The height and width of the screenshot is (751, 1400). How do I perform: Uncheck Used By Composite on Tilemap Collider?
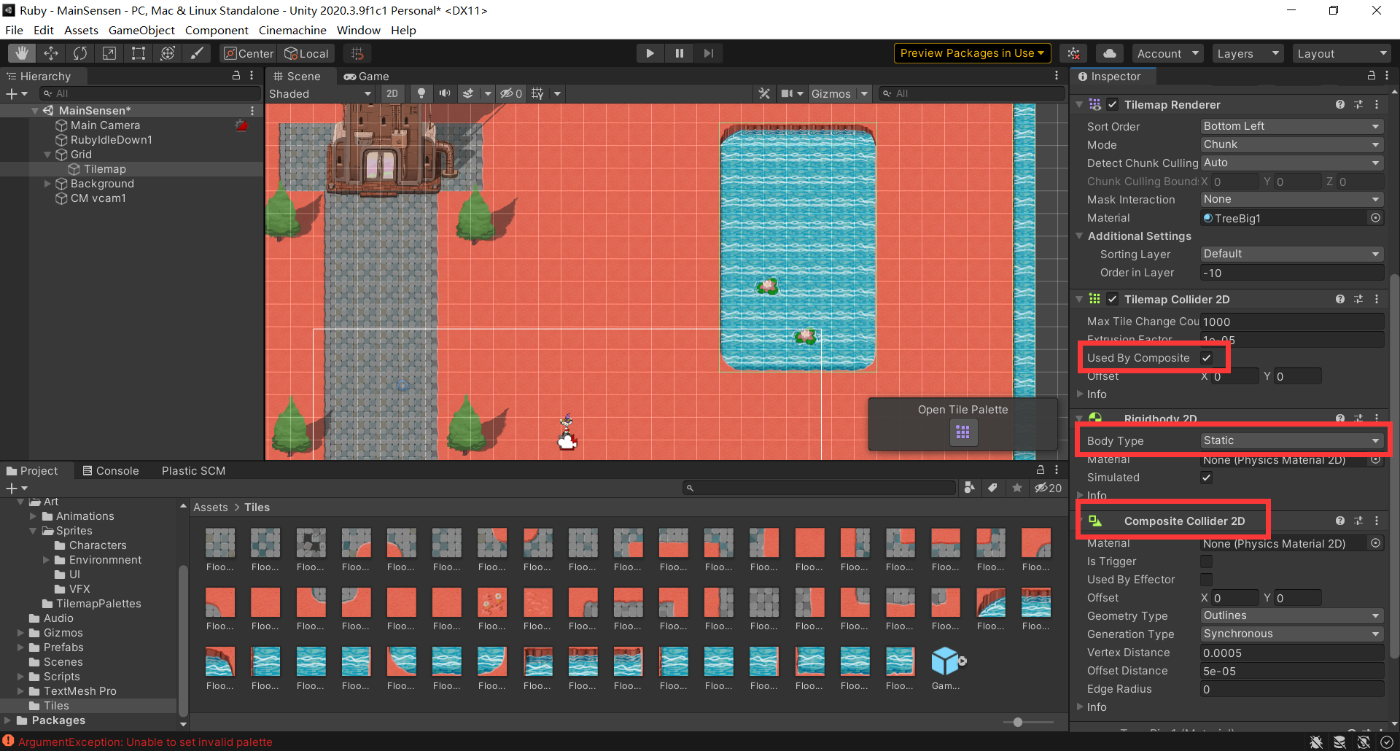point(1206,357)
